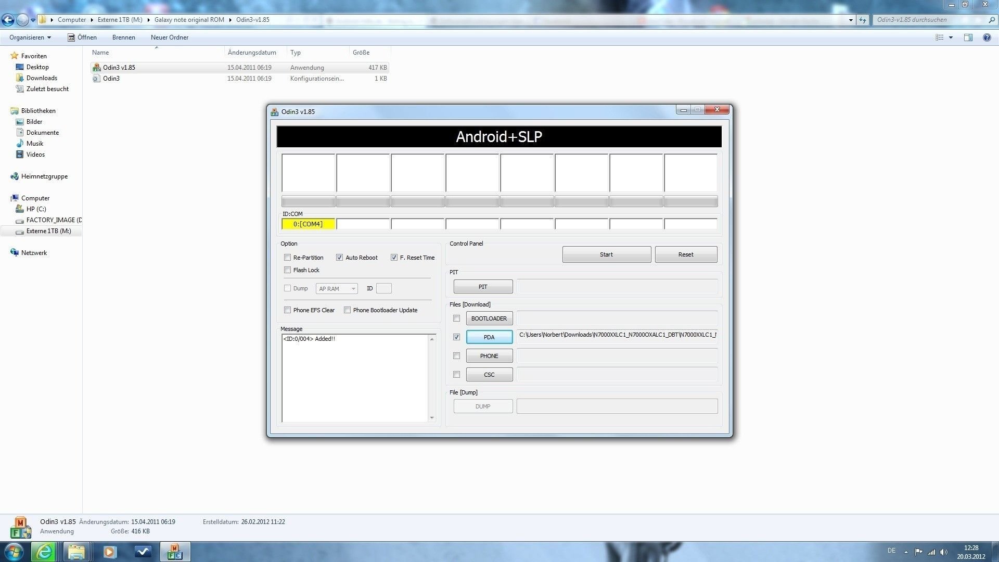Click the Explorer forward arrow button
This screenshot has width=999, height=562.
click(x=22, y=20)
